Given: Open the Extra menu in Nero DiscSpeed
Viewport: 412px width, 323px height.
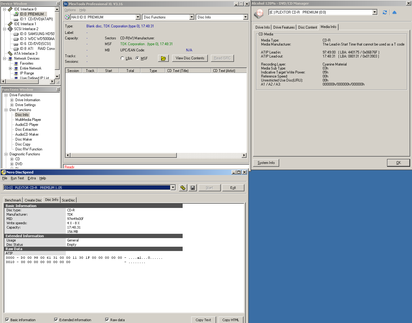Looking at the screenshot, I should point(32,178).
